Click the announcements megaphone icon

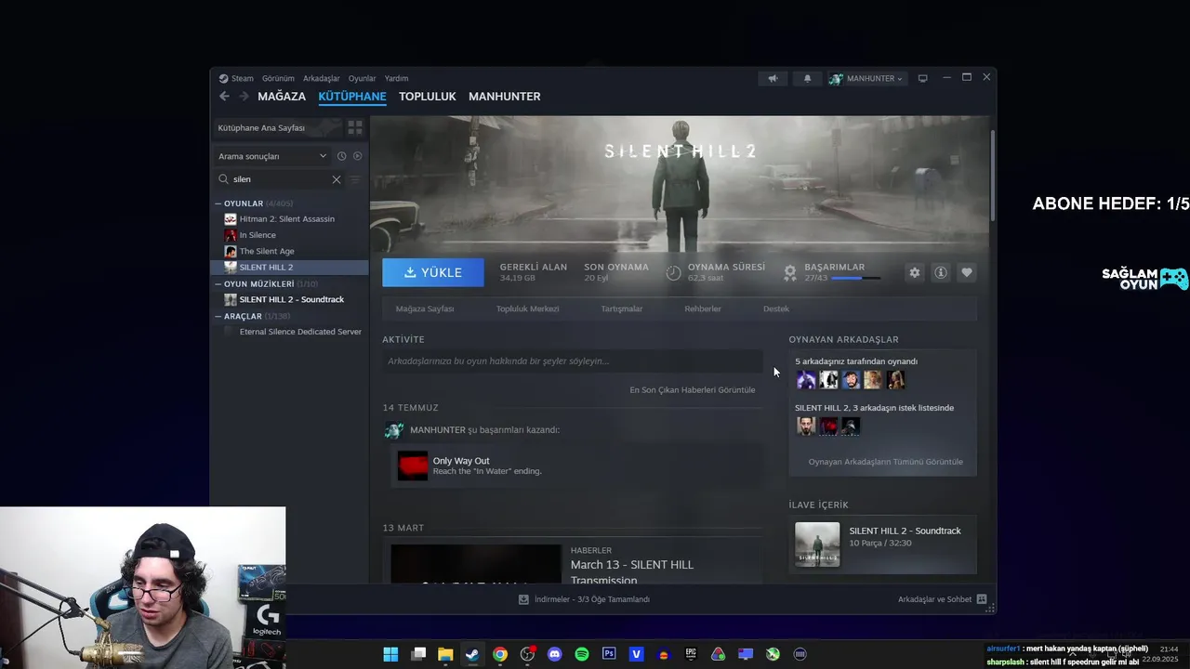(x=773, y=79)
